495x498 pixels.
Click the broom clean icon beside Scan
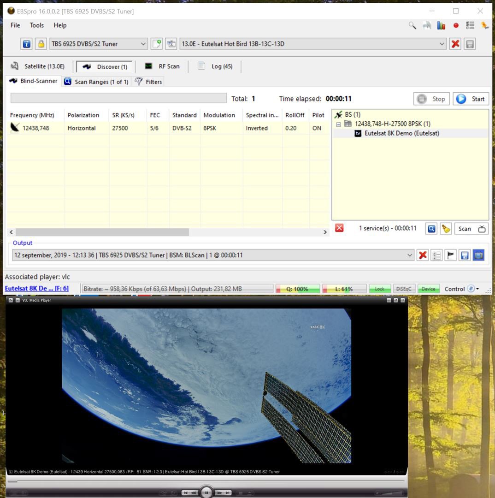click(445, 229)
